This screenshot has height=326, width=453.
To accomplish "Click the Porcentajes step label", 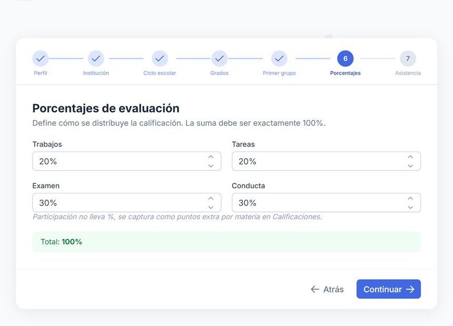I will (x=345, y=73).
